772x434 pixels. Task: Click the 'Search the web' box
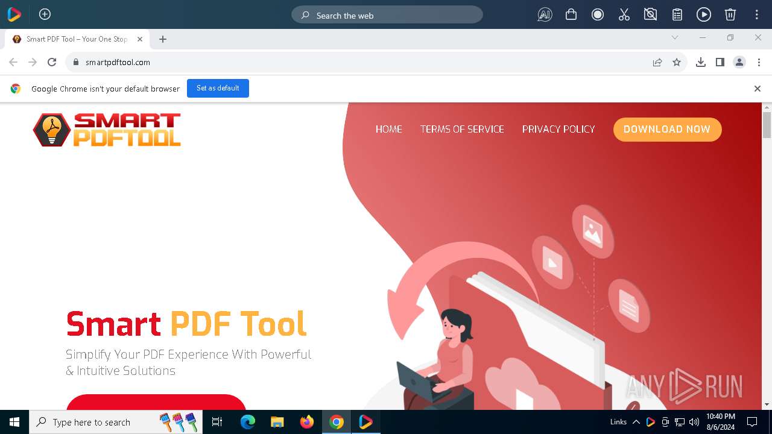[387, 15]
